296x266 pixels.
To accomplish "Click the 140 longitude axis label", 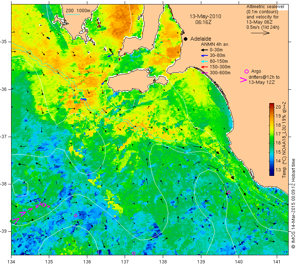I will click(x=239, y=262).
